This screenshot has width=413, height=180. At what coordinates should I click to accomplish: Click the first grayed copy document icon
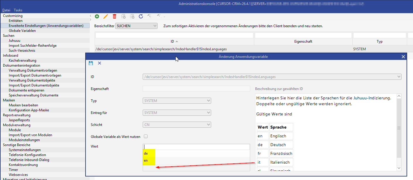point(123,16)
